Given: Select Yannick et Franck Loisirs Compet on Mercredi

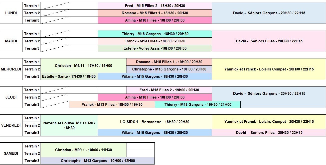Looking at the screenshot, I should 269,69.
